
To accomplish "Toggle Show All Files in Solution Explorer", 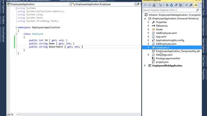I will (x=180, y=5).
